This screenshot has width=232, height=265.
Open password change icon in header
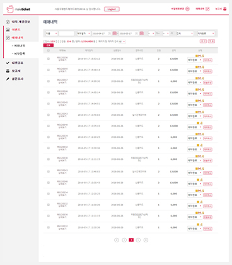tap(187, 9)
